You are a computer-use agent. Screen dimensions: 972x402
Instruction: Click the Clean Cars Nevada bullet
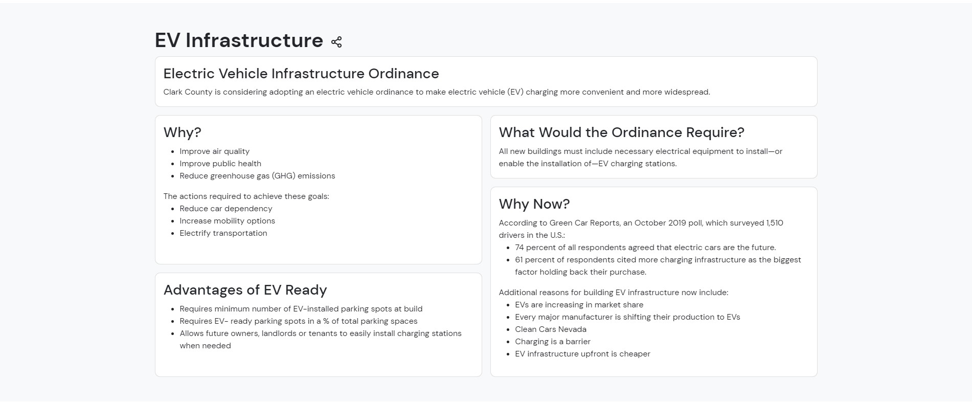click(x=550, y=329)
